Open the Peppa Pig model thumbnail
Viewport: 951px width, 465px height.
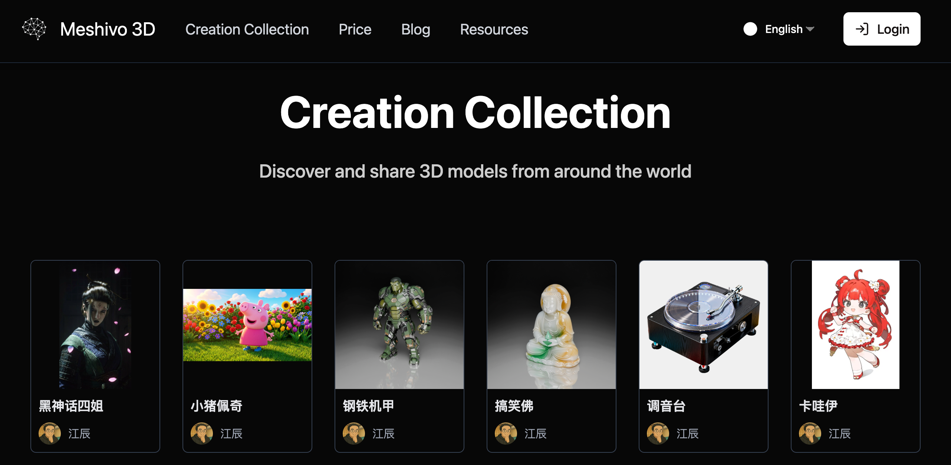pyautogui.click(x=247, y=325)
